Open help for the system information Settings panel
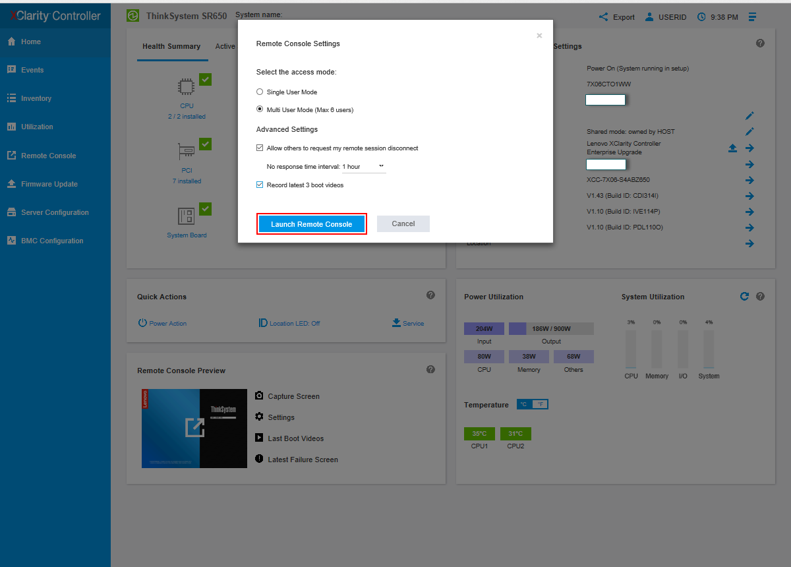 click(760, 44)
